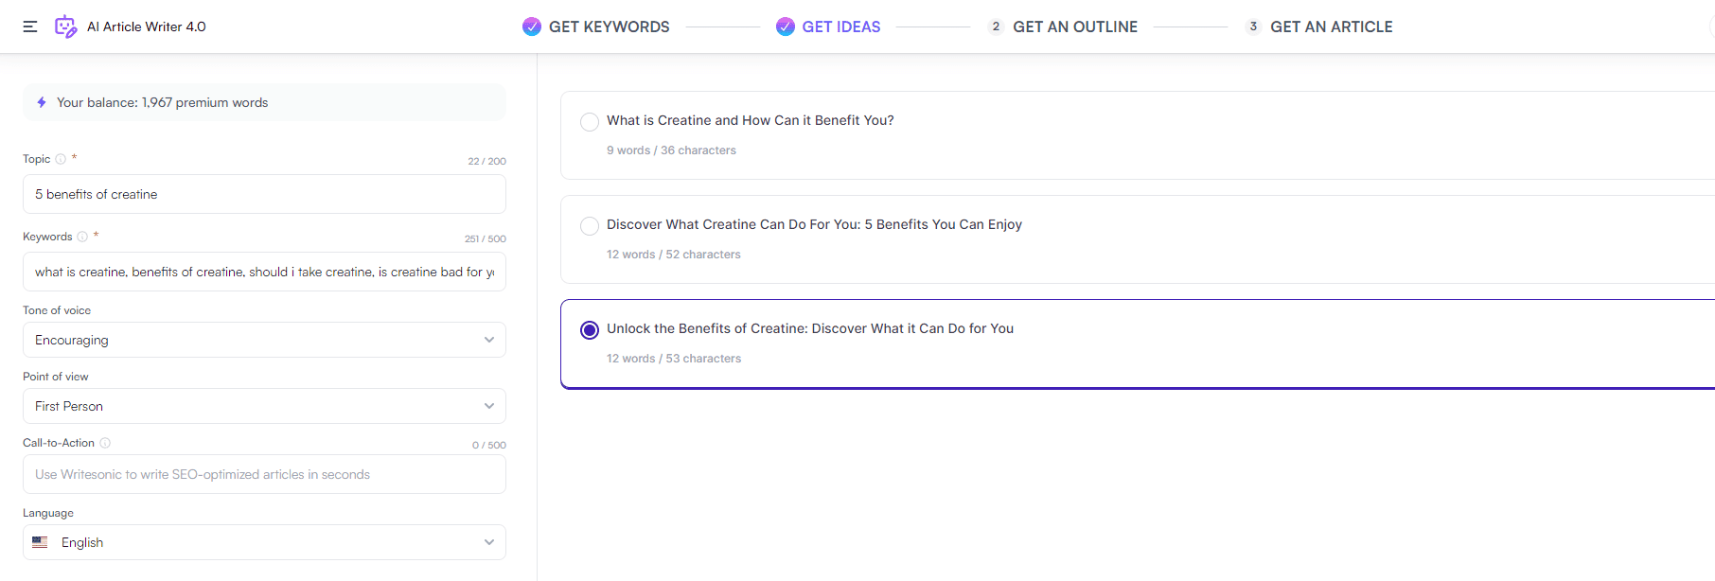The image size is (1715, 581).
Task: Click the '0 / 500' call-to-action counter
Action: (x=489, y=445)
